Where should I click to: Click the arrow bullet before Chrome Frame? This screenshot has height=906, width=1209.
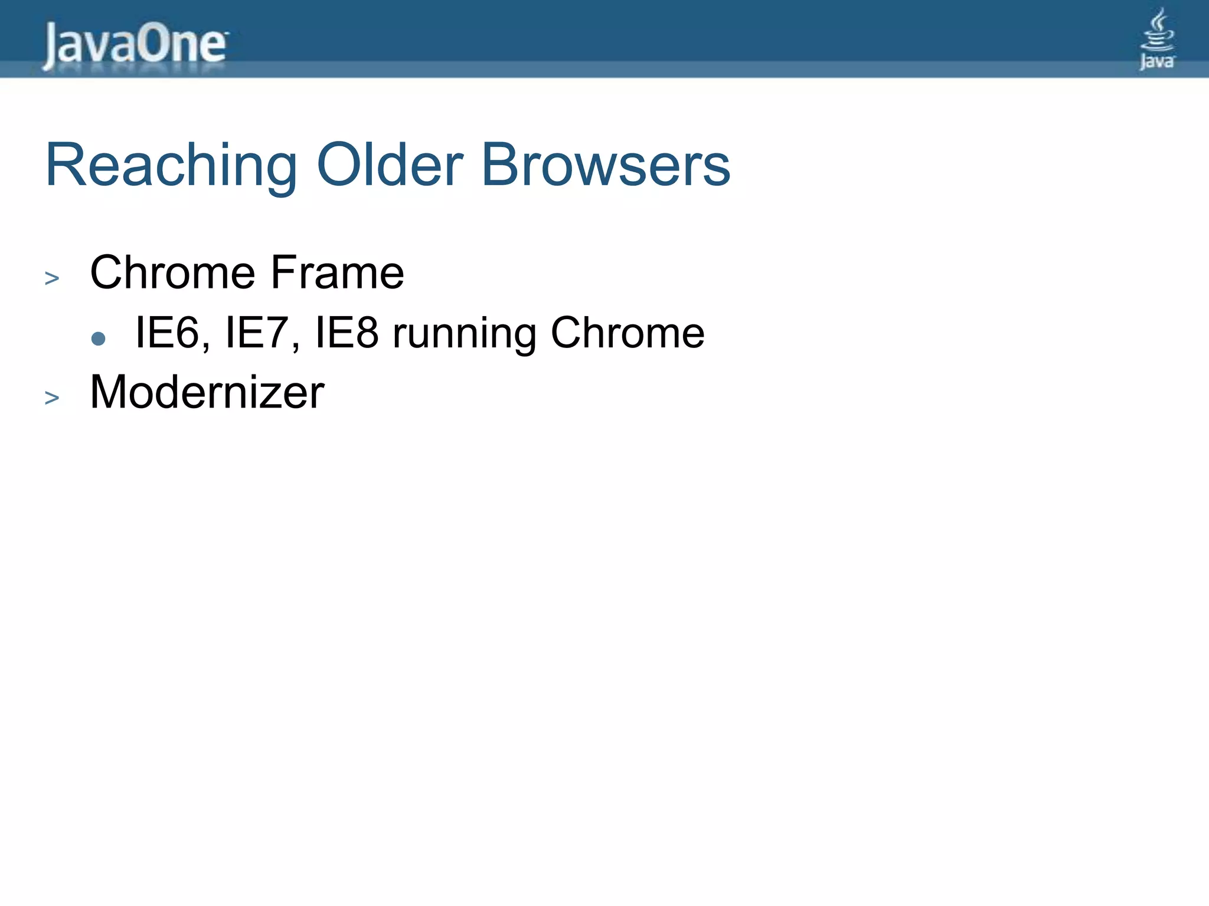pyautogui.click(x=52, y=278)
